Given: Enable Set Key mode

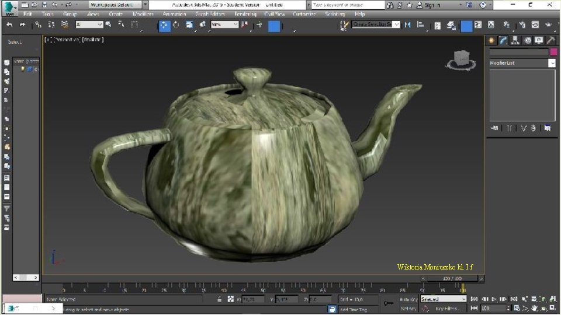Looking at the screenshot, I should pos(408,308).
